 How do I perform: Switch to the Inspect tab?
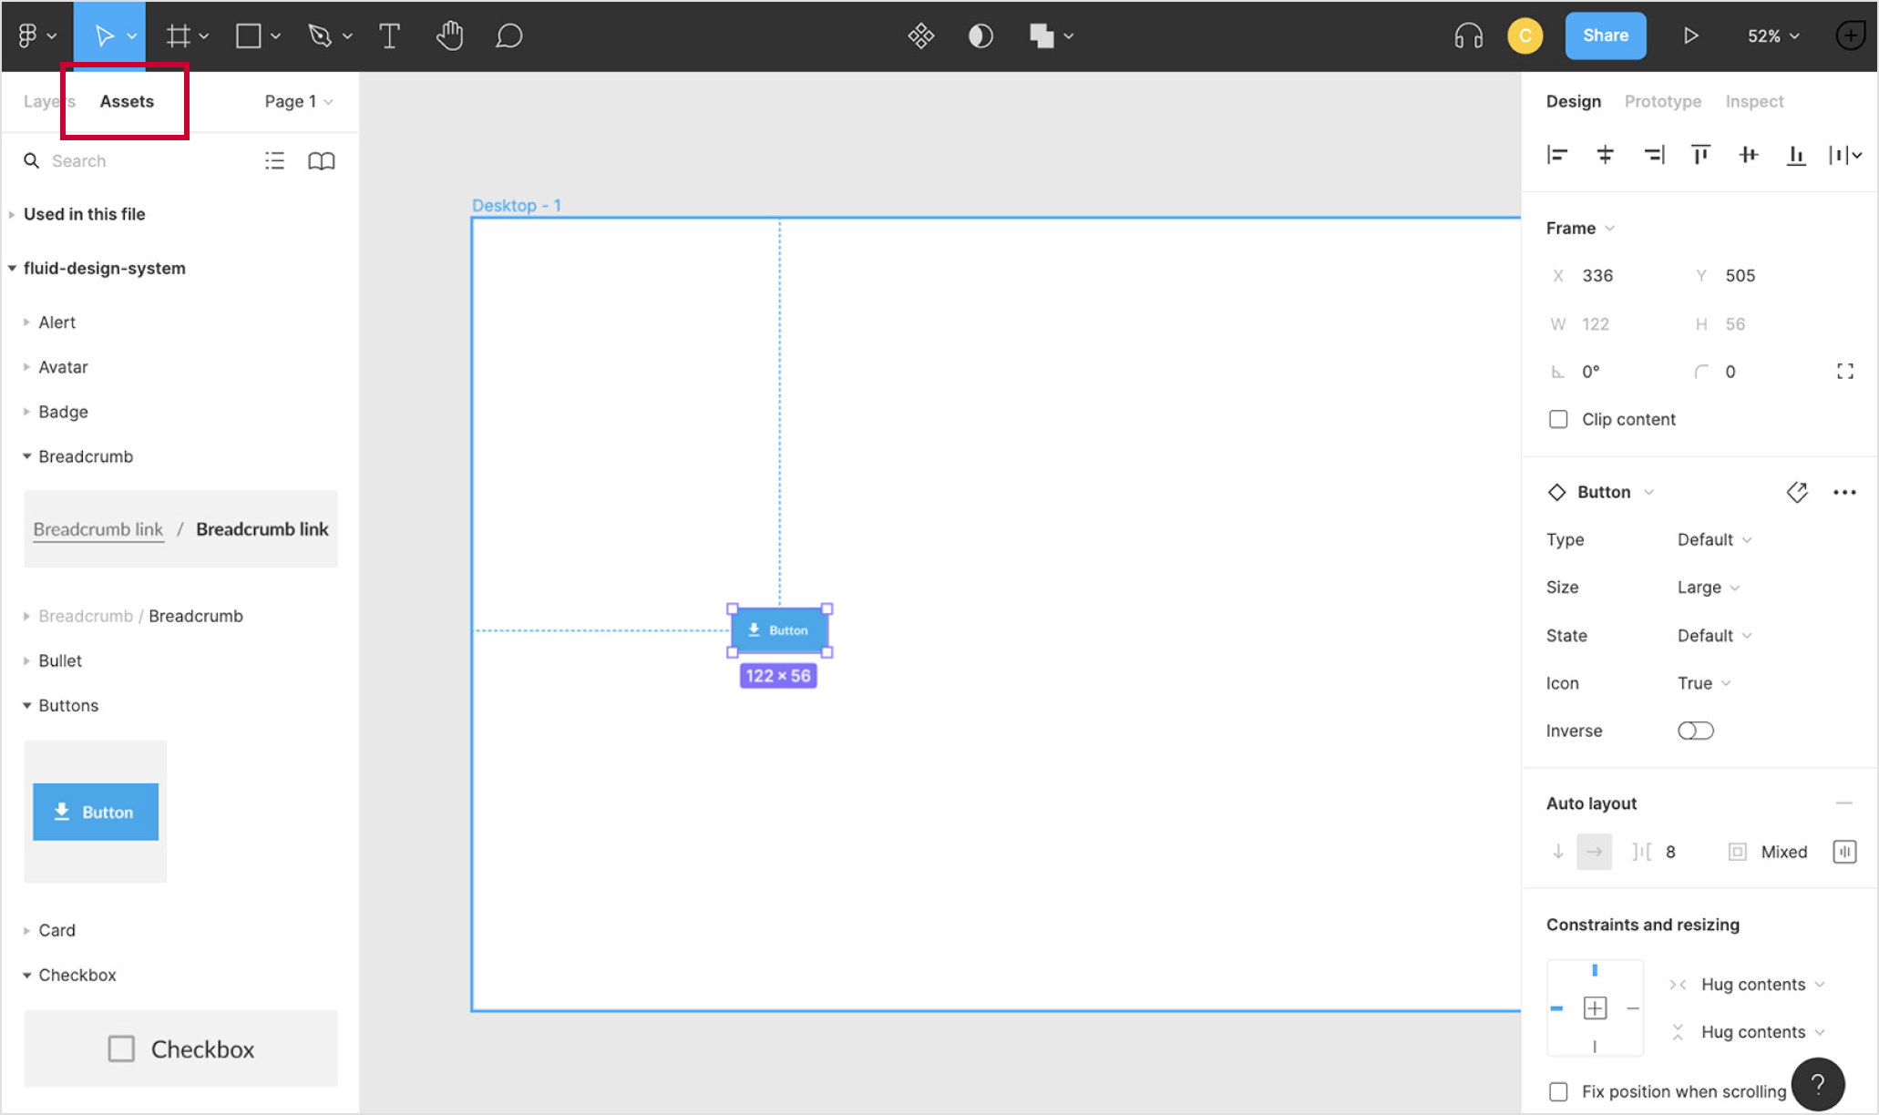click(x=1753, y=101)
